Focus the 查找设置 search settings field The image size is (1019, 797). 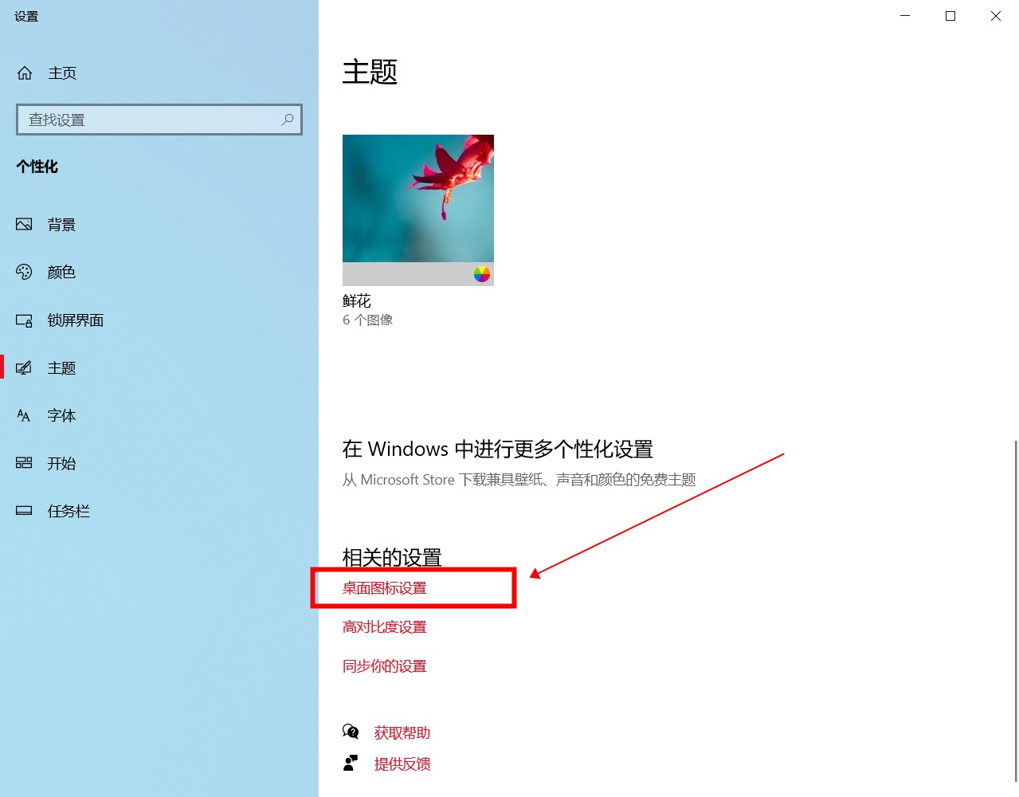159,120
